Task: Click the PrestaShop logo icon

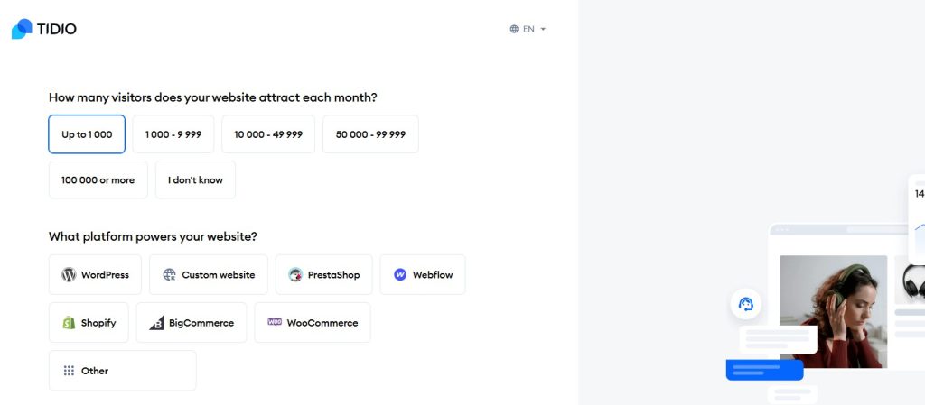Action: [295, 274]
